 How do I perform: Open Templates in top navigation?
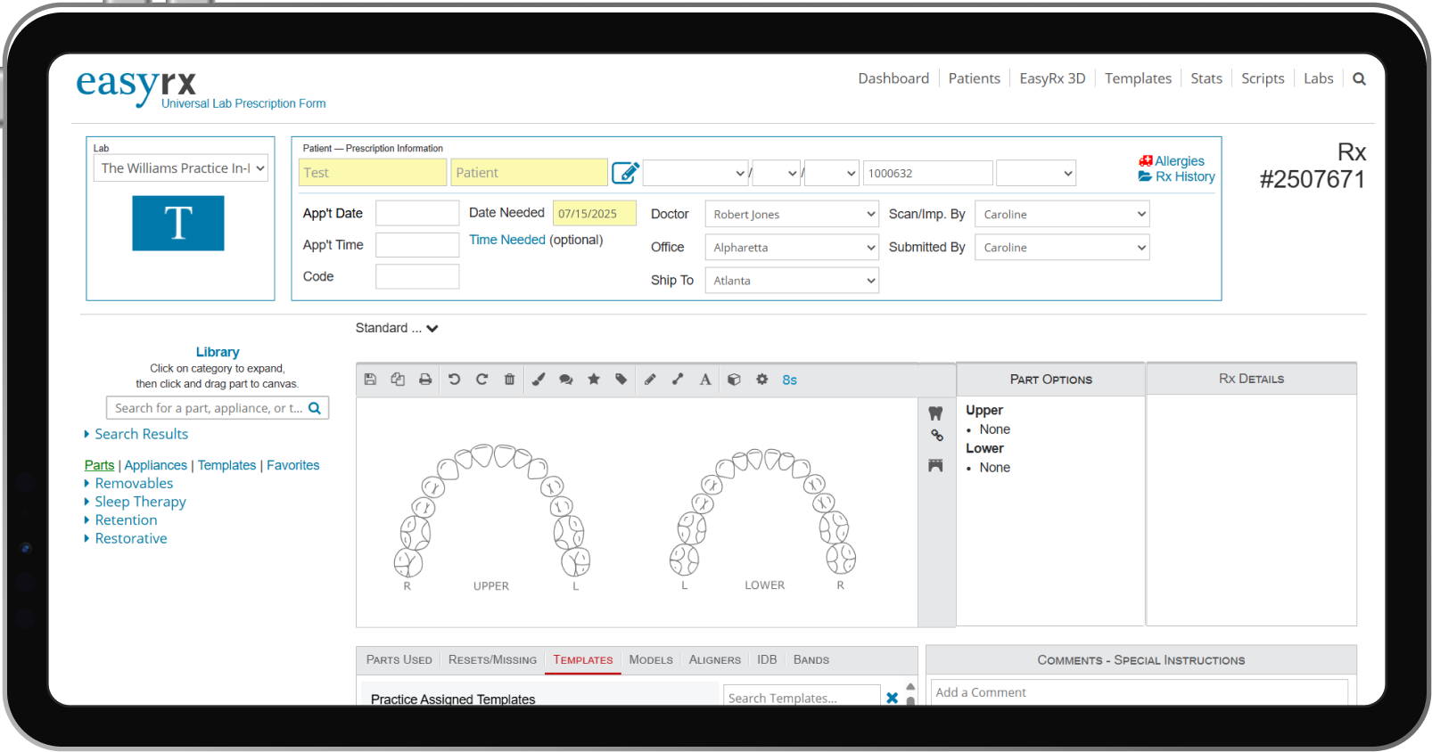point(1138,78)
